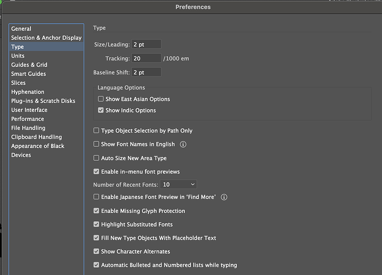Uncheck Show Indic Options
Viewport: 382px width, 275px height.
(x=101, y=110)
